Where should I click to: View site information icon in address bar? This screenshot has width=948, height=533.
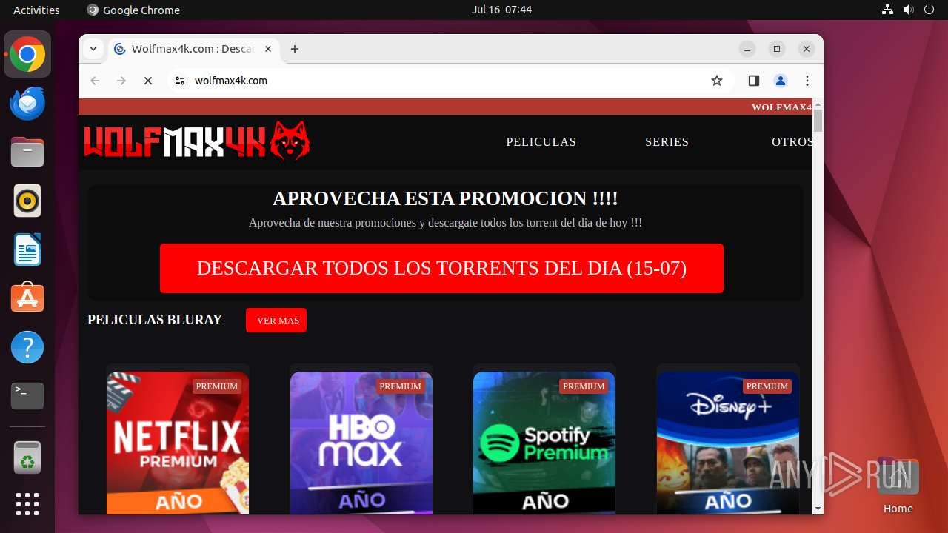[x=180, y=81]
